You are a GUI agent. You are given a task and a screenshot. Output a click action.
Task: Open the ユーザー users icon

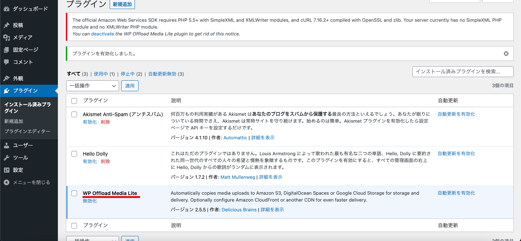coord(6,145)
